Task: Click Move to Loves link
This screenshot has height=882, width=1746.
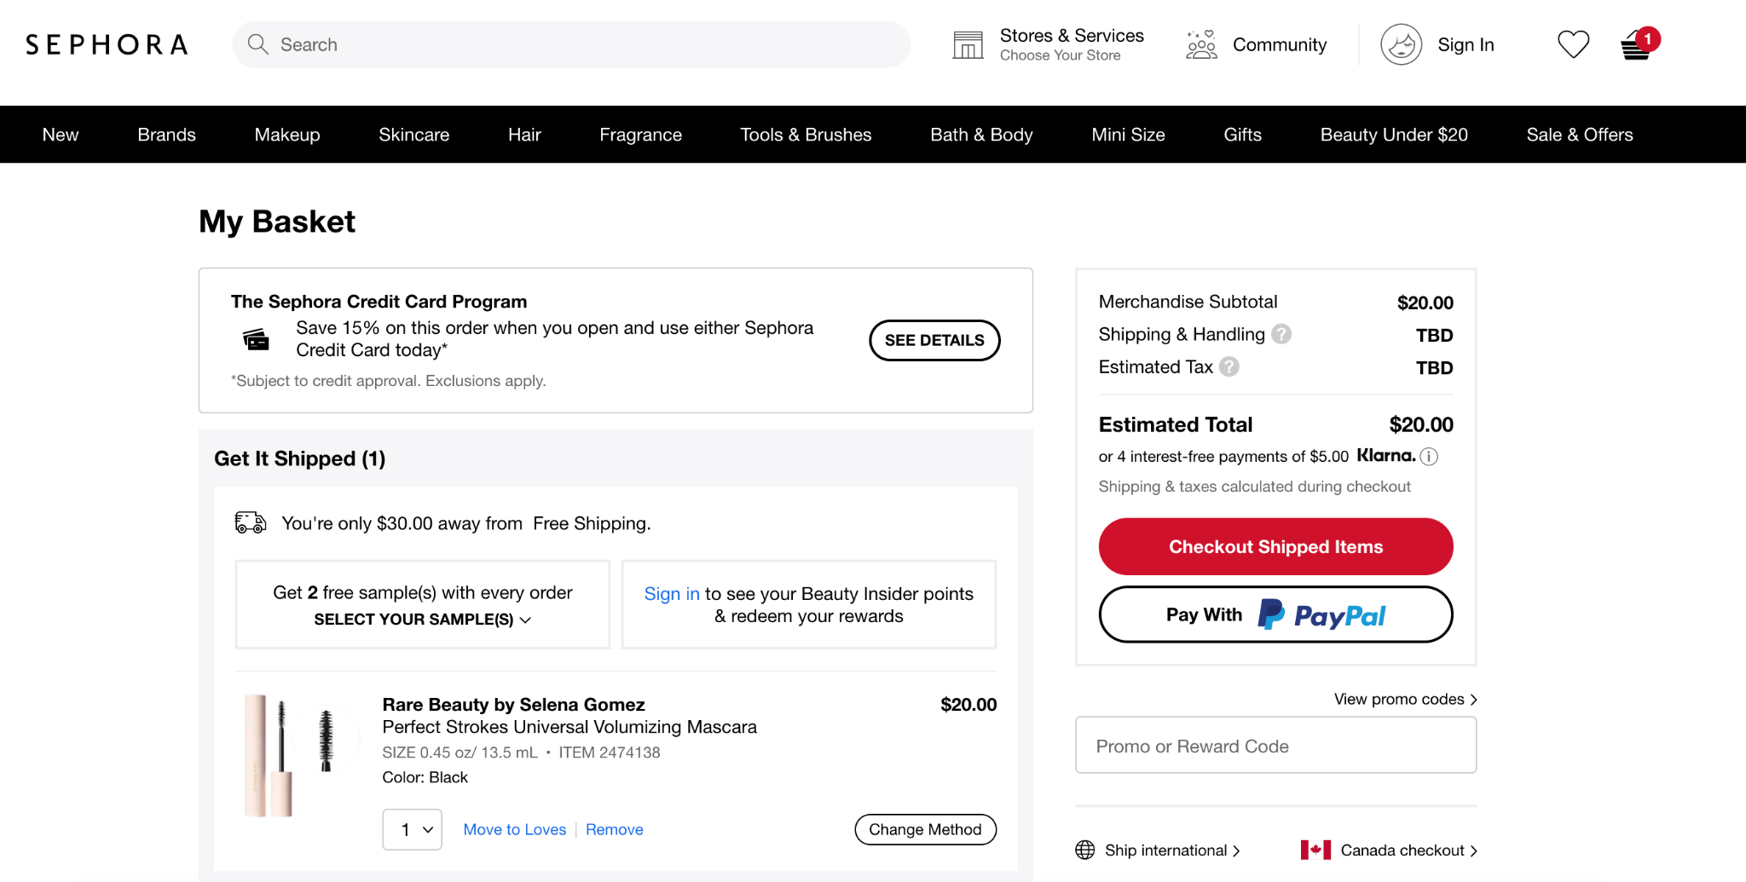Action: point(514,829)
